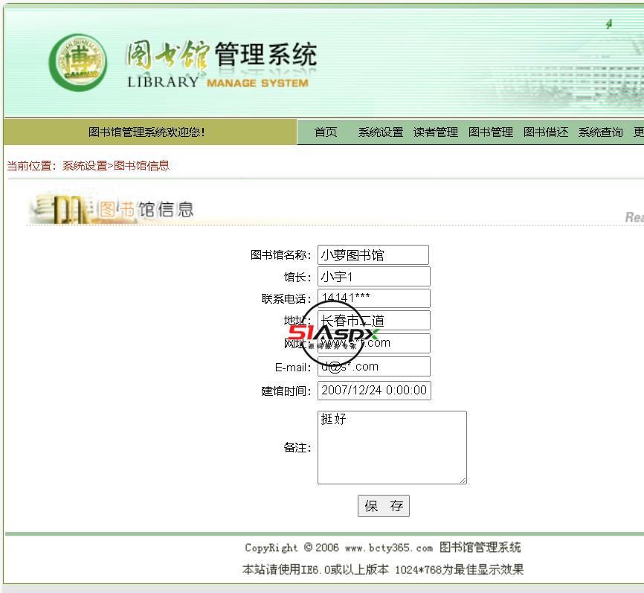Screen dimensions: 644x593
Task: Open the 系统设置 menu
Action: [380, 132]
